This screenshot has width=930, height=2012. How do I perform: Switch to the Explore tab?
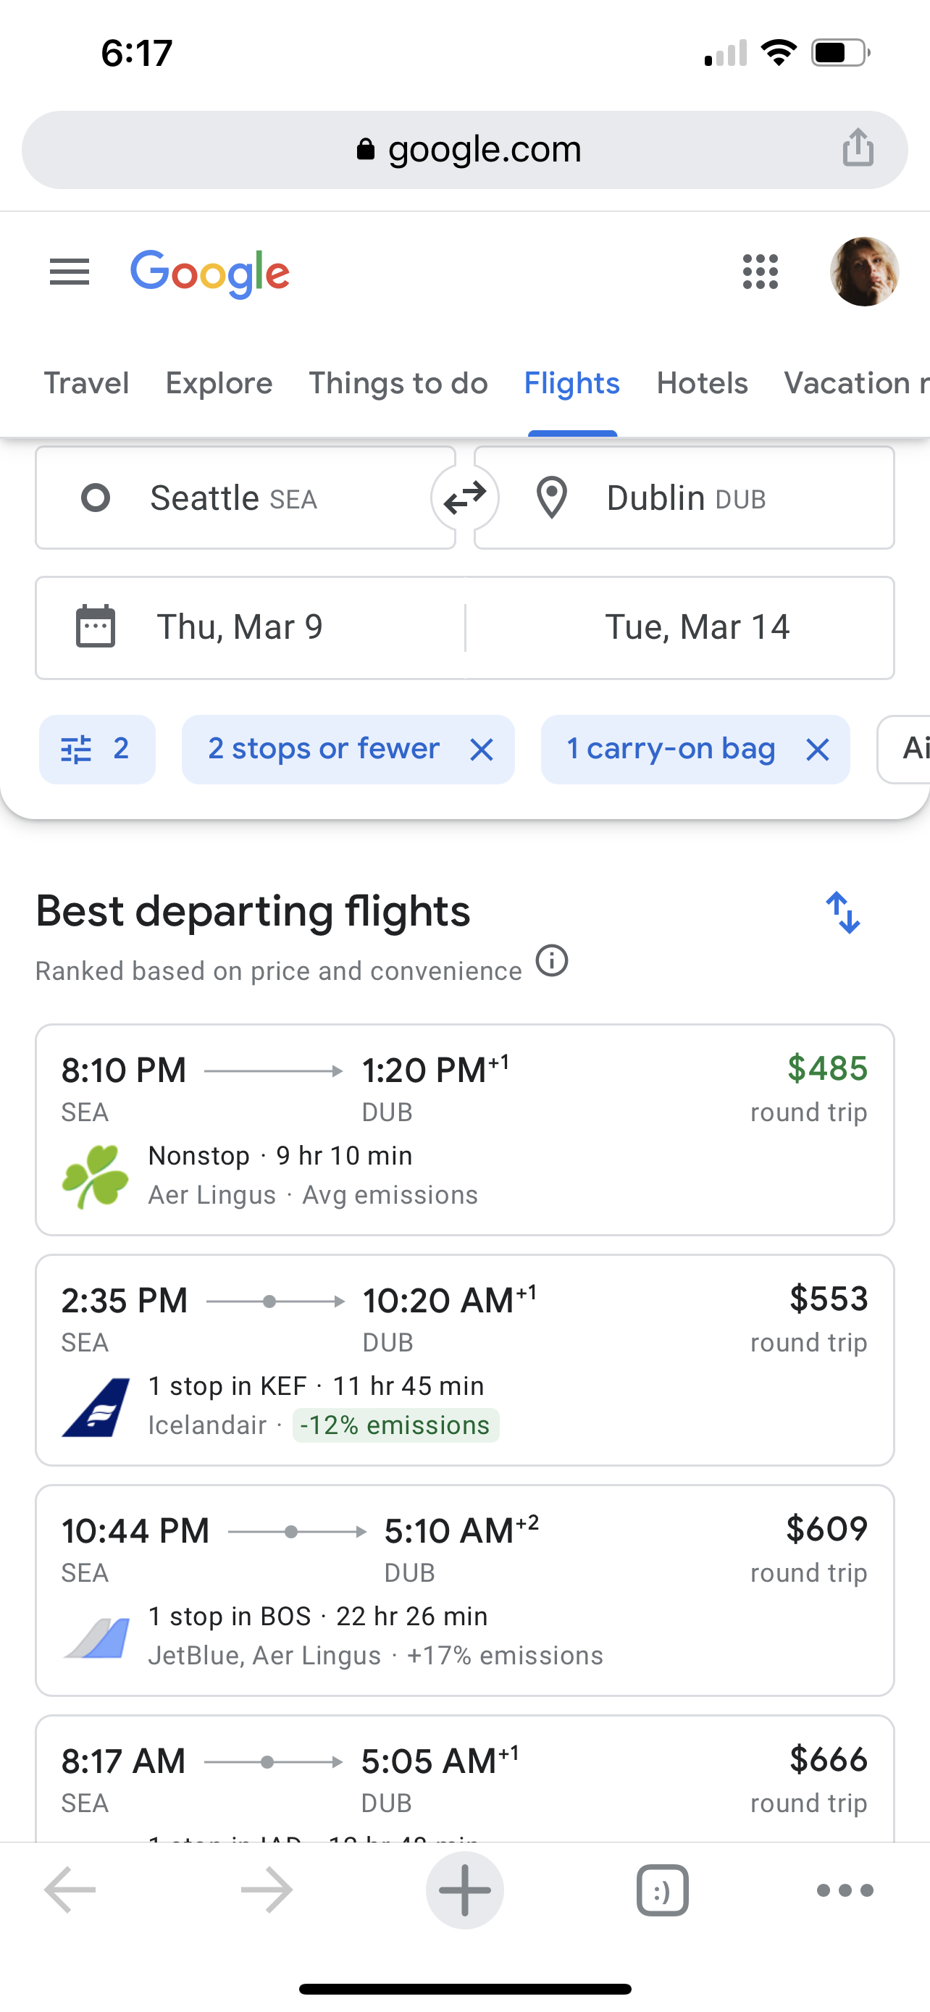pos(219,384)
